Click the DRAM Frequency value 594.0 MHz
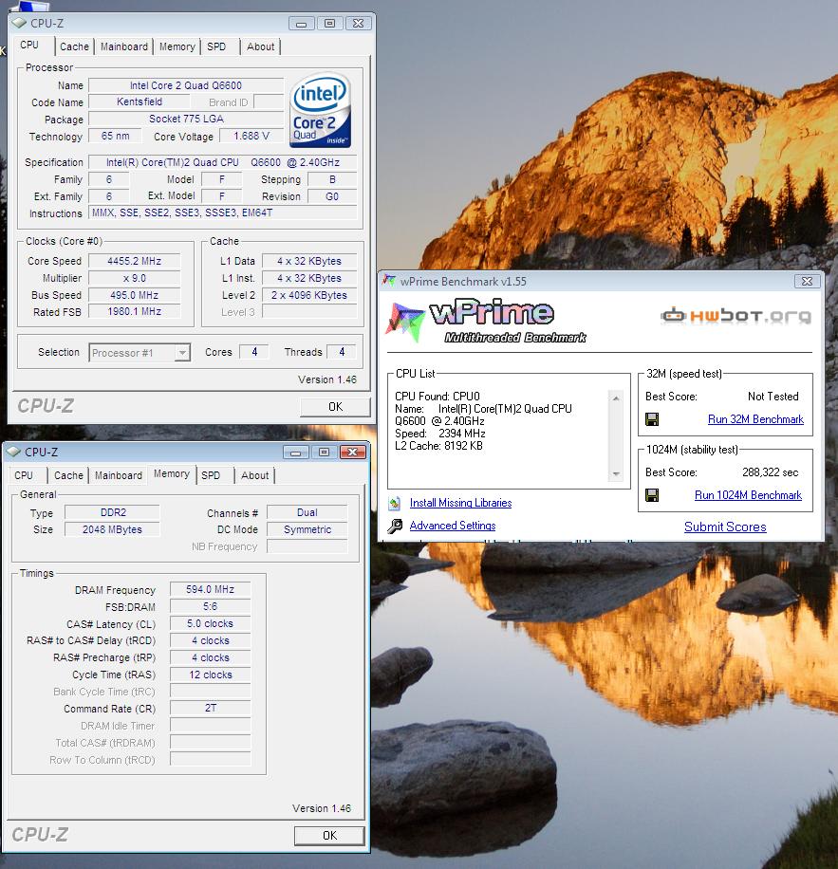This screenshot has width=838, height=869. [210, 589]
